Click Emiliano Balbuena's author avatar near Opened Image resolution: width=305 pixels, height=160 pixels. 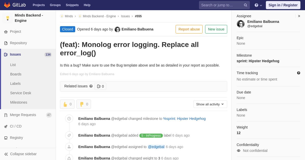pyautogui.click(x=117, y=29)
